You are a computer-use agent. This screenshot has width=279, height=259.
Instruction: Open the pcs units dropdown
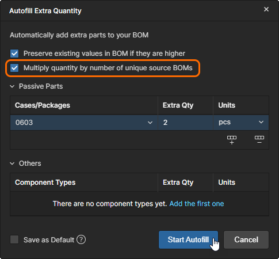click(x=241, y=123)
